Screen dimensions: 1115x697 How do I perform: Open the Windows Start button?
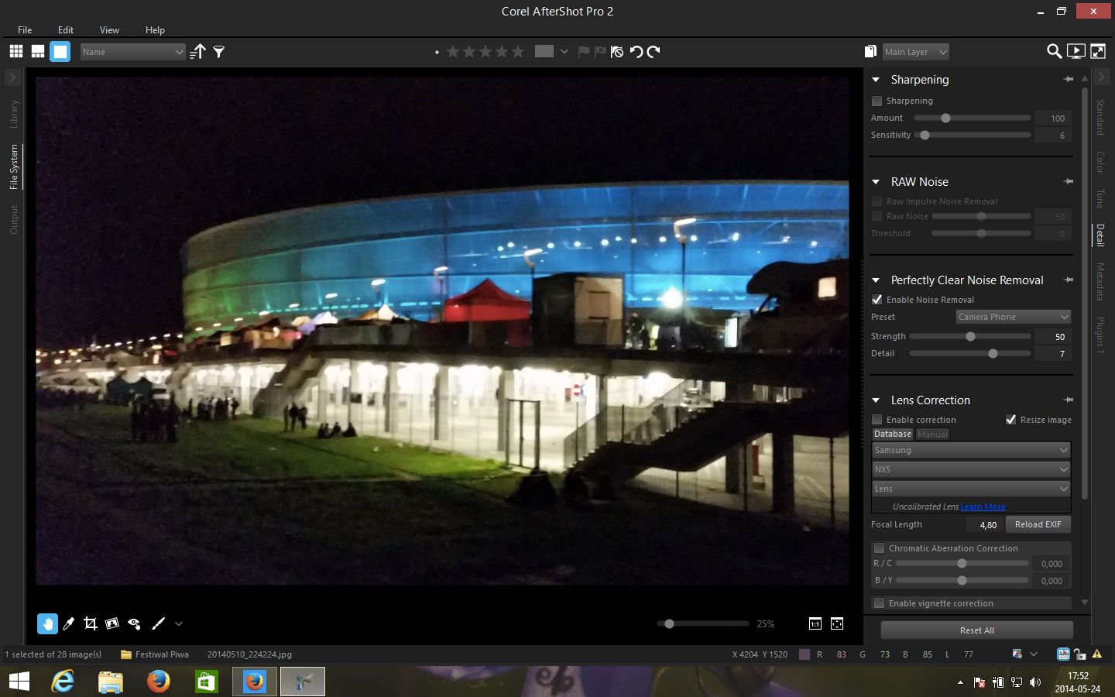19,682
